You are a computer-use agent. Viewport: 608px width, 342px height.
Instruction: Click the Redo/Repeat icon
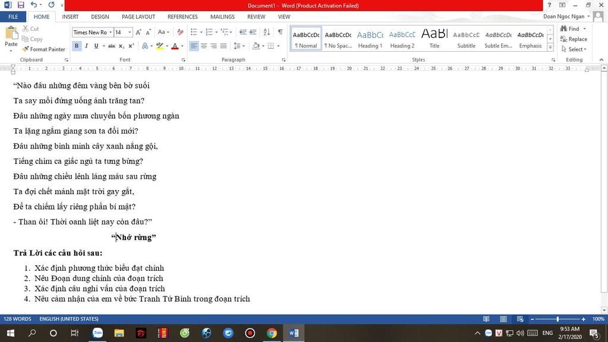click(51, 5)
